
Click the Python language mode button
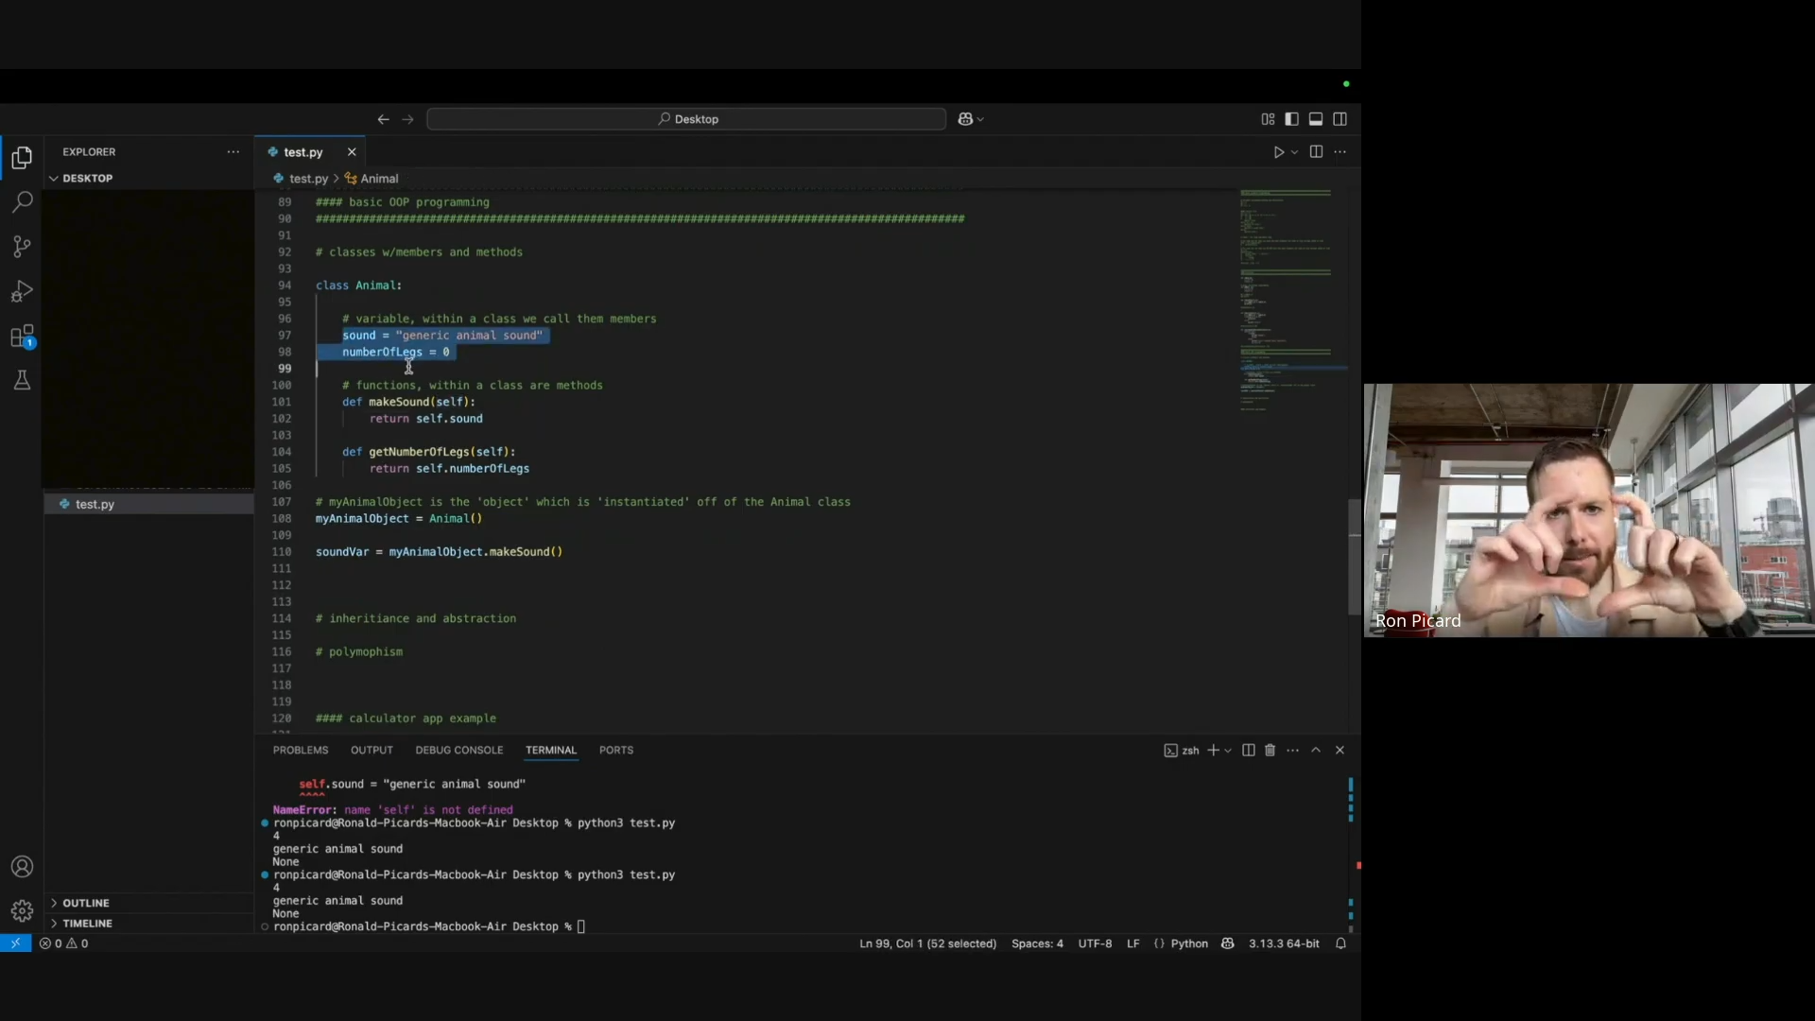click(x=1188, y=943)
